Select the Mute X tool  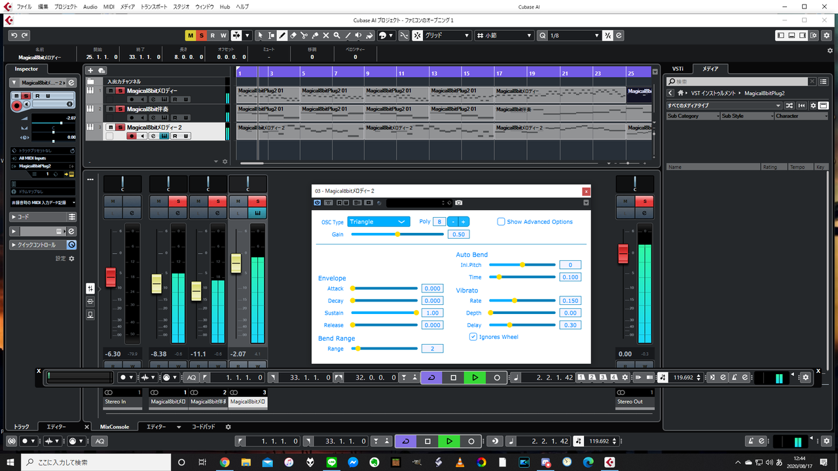326,35
